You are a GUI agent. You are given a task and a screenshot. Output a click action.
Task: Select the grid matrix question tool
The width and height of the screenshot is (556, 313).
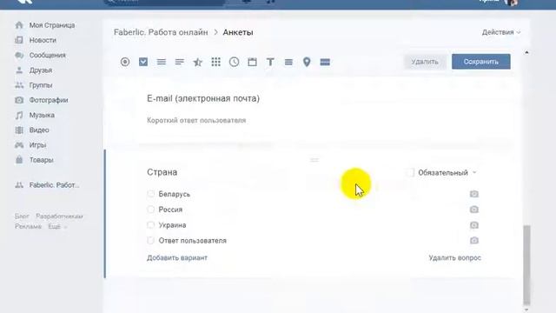pyautogui.click(x=216, y=62)
